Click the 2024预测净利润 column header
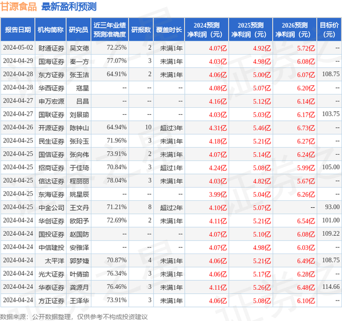 (x=207, y=30)
